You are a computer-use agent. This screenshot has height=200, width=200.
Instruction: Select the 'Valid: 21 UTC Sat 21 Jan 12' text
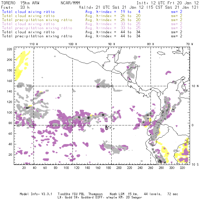(x=111, y=7)
